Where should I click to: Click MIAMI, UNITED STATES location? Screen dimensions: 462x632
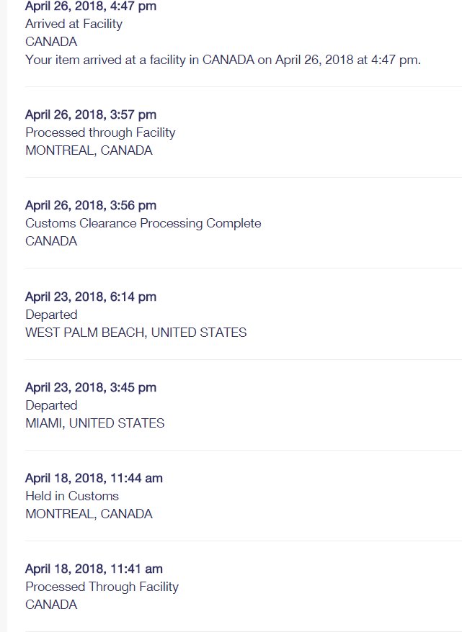coord(95,424)
